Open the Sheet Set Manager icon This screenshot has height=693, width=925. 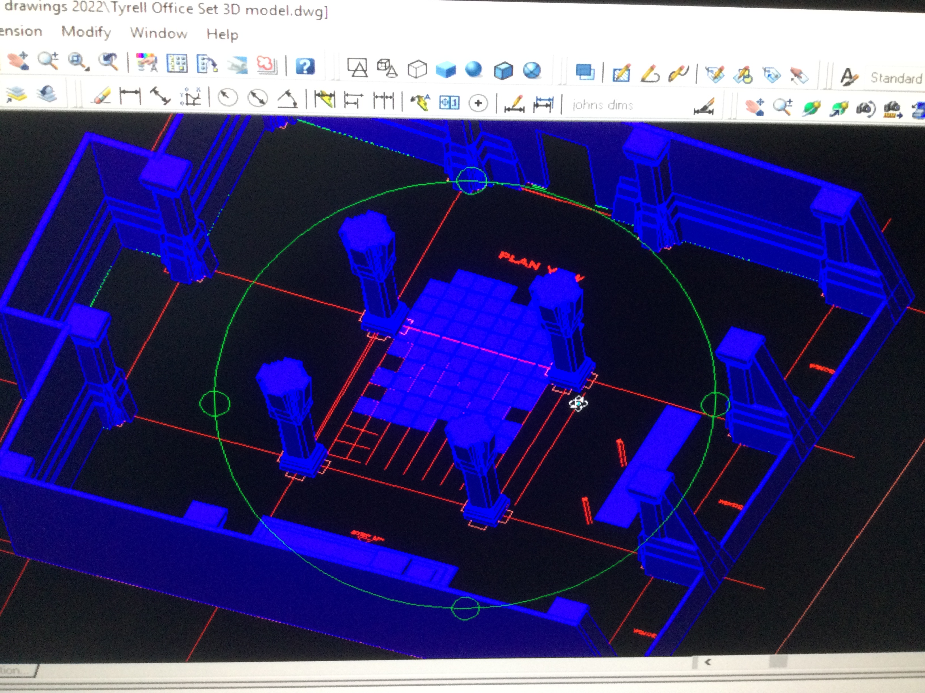(x=237, y=65)
